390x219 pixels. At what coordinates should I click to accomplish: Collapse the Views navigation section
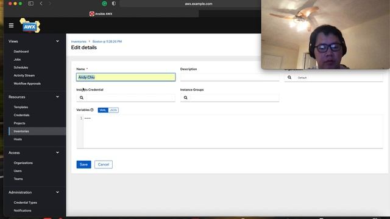point(57,41)
